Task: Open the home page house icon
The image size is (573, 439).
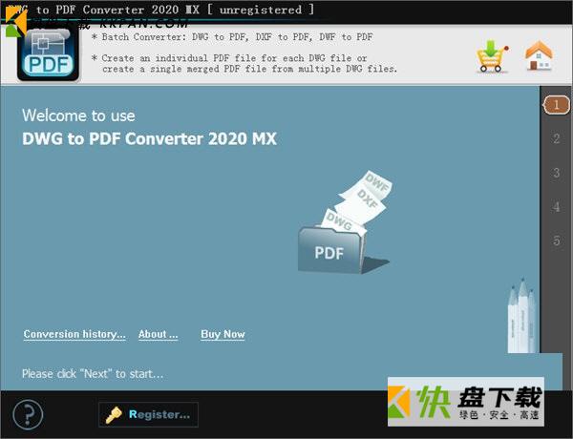Action: 539,55
